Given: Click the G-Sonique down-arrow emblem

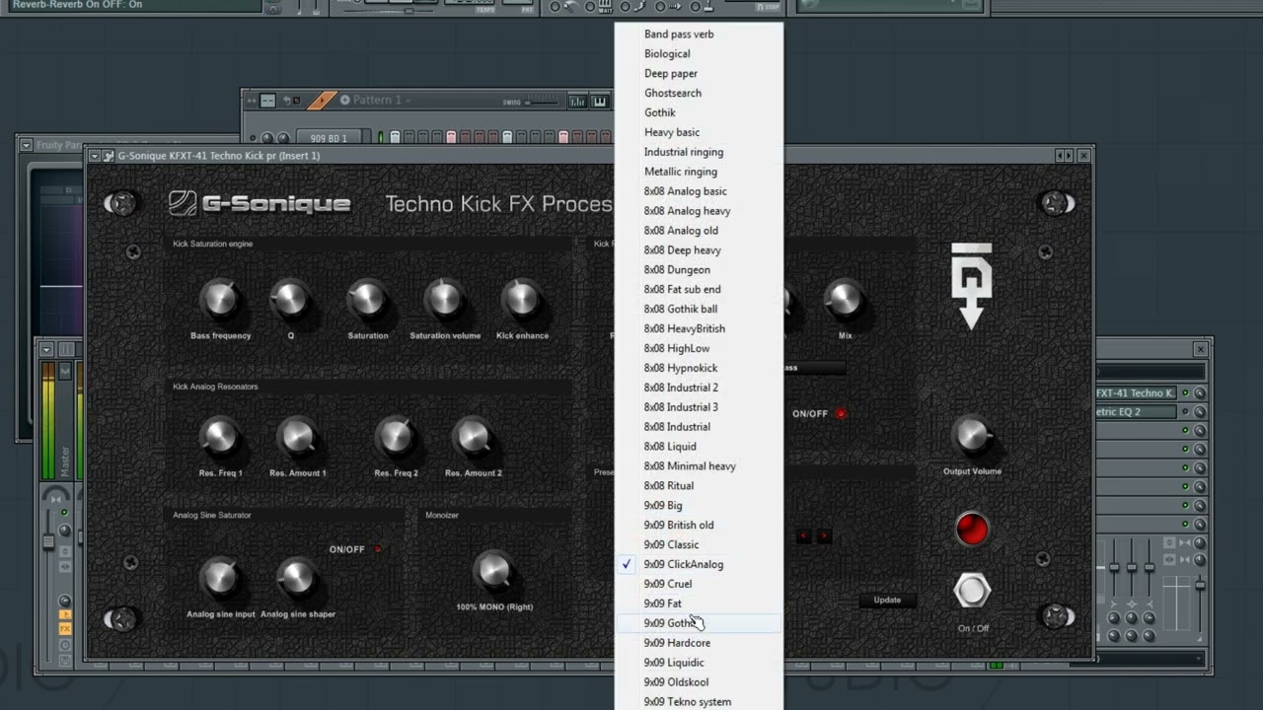Looking at the screenshot, I should [x=972, y=286].
